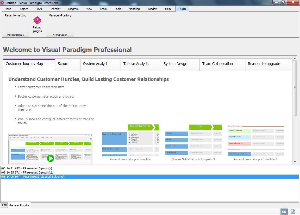Click the FormatReset group label
The width and height of the screenshot is (300, 215).
[16, 35]
